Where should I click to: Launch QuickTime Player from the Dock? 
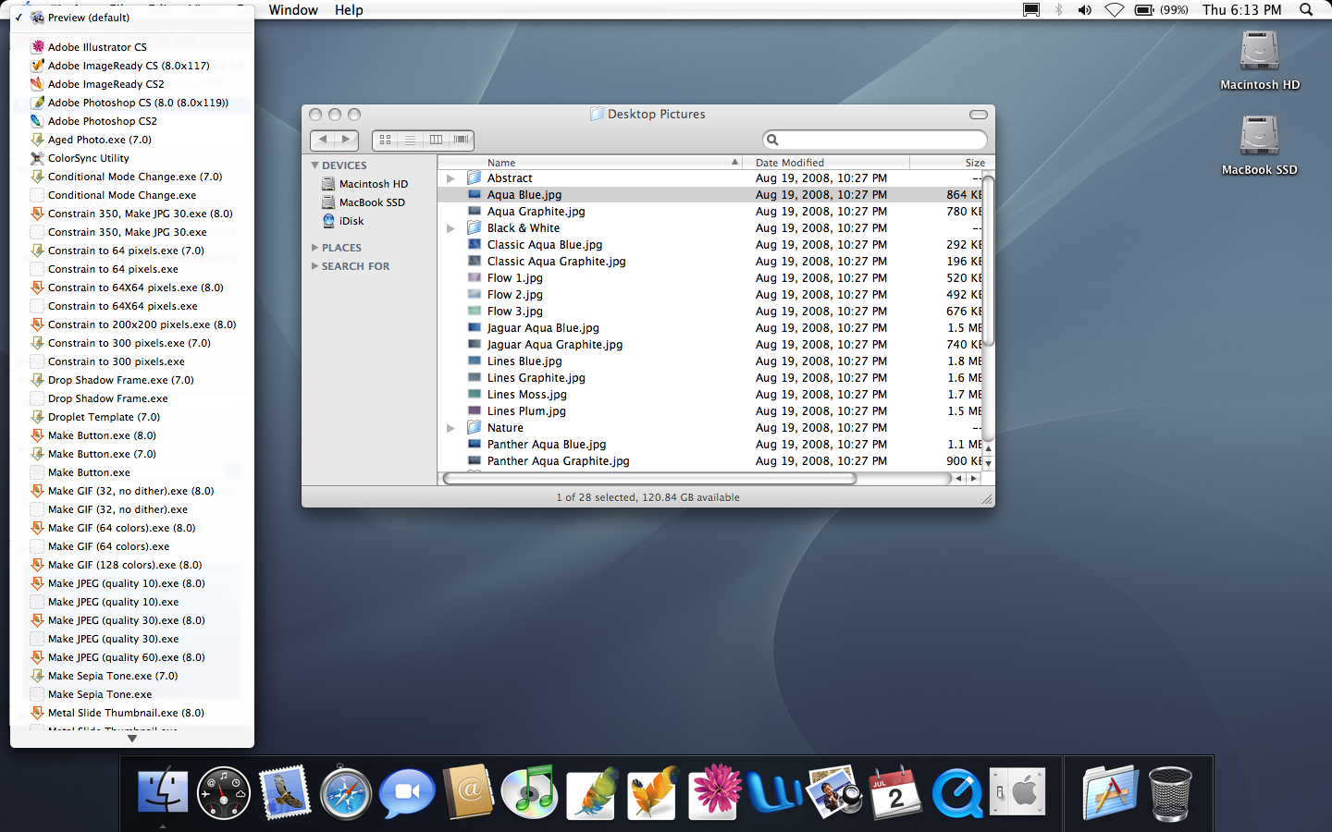957,793
